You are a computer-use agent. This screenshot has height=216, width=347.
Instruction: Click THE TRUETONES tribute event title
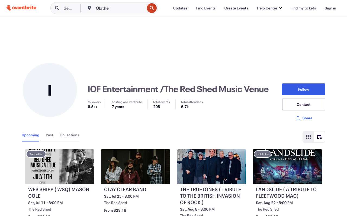click(210, 196)
